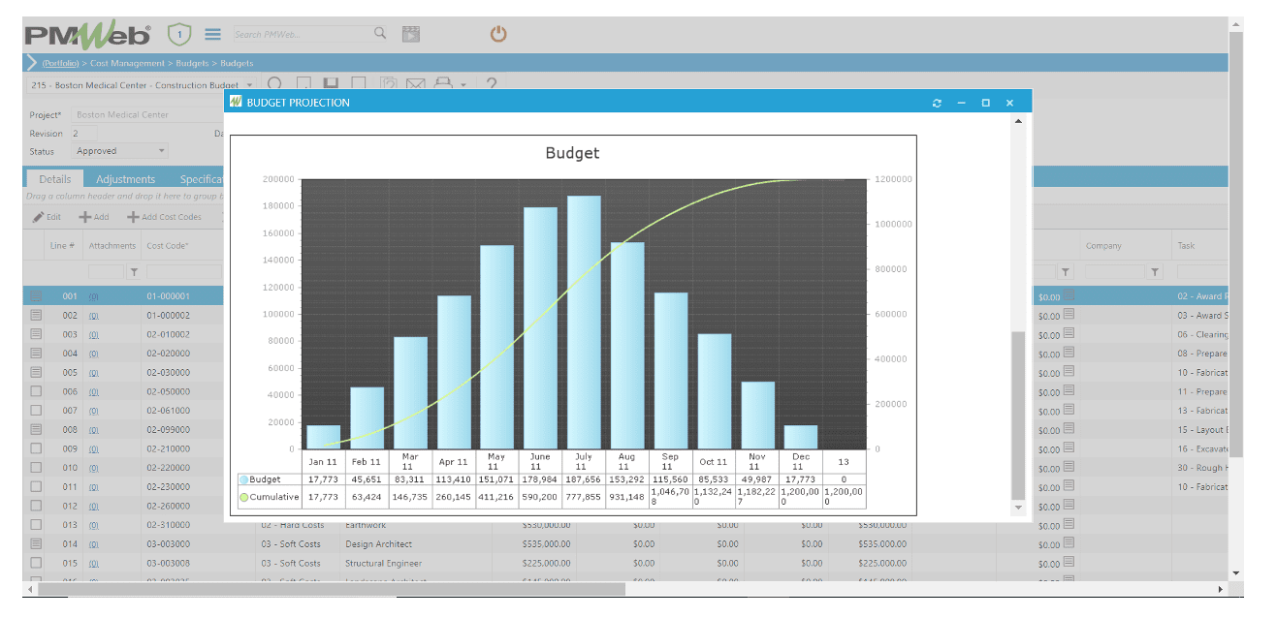Select checkbox for line 009
The image size is (1277, 617).
[36, 448]
